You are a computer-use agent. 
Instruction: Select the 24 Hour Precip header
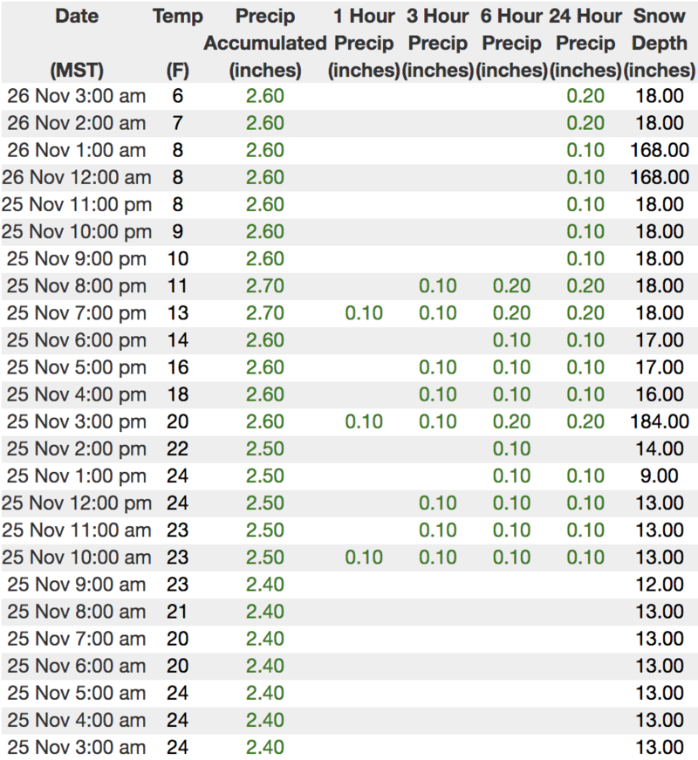tap(585, 42)
